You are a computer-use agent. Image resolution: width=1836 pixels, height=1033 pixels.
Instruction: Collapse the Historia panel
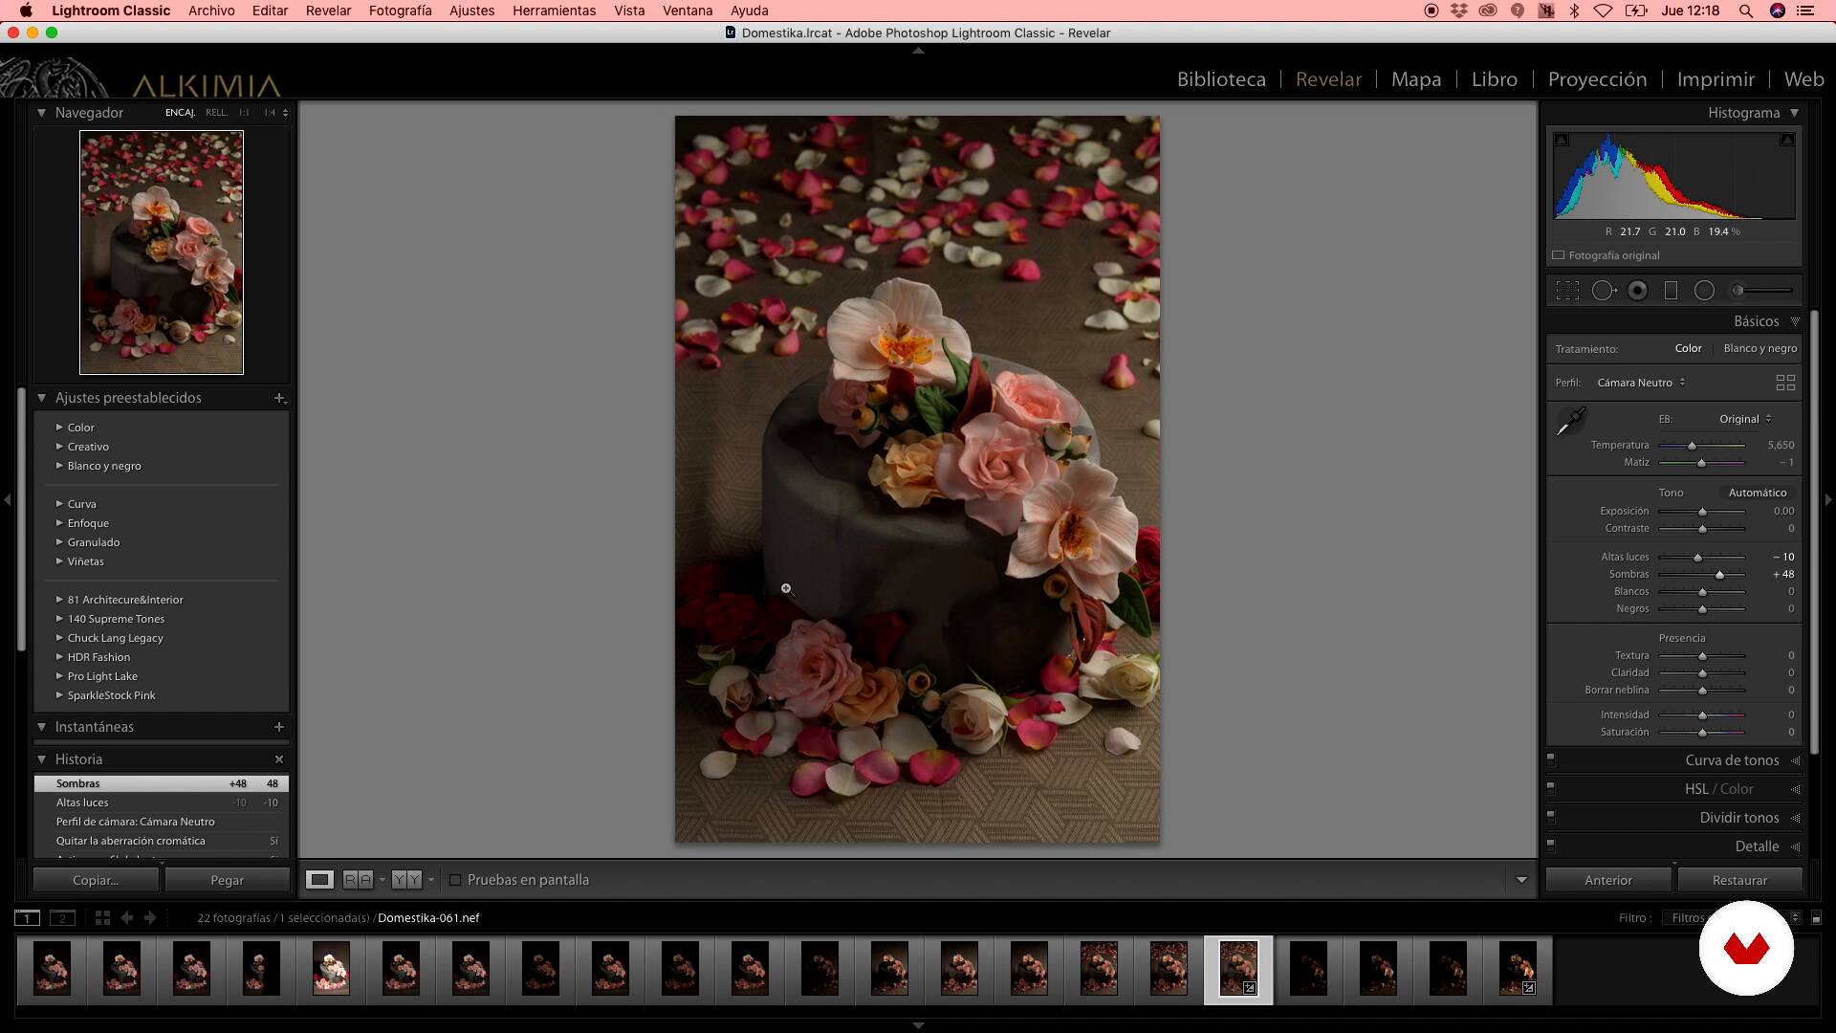41,759
